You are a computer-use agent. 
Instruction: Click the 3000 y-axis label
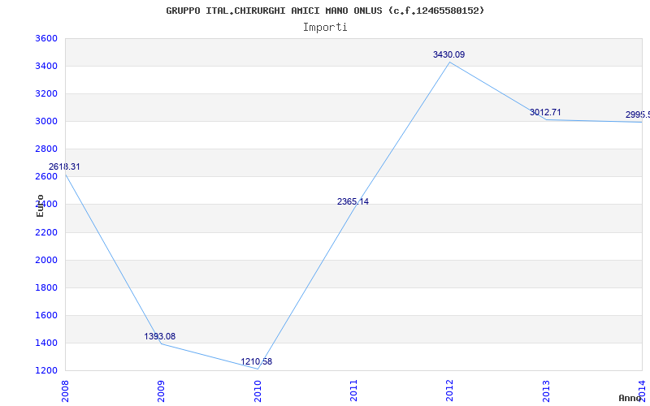[46, 121]
